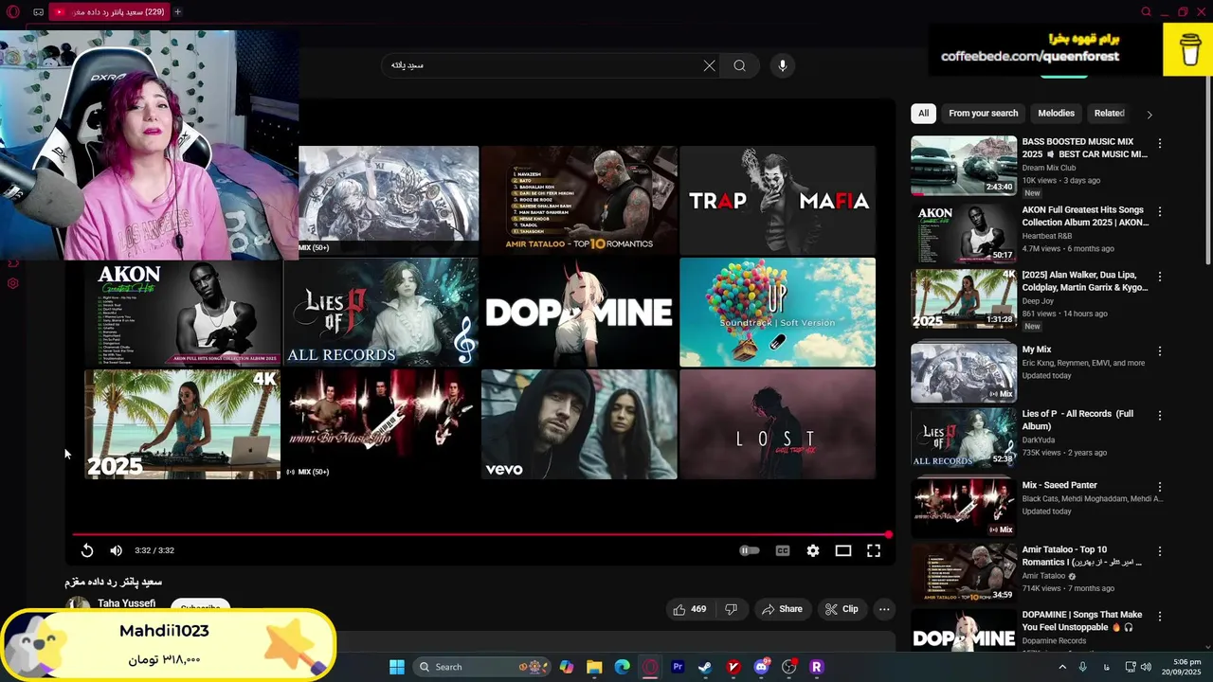
Task: Share the video with the Share button
Action: click(782, 609)
